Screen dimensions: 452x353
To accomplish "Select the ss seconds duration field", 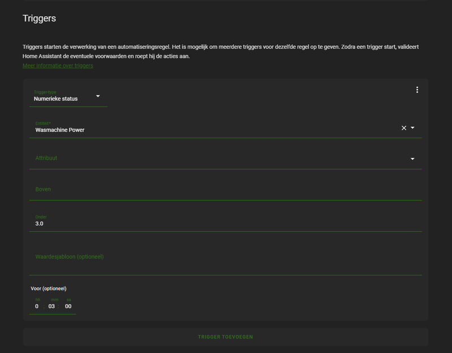I will (68, 306).
